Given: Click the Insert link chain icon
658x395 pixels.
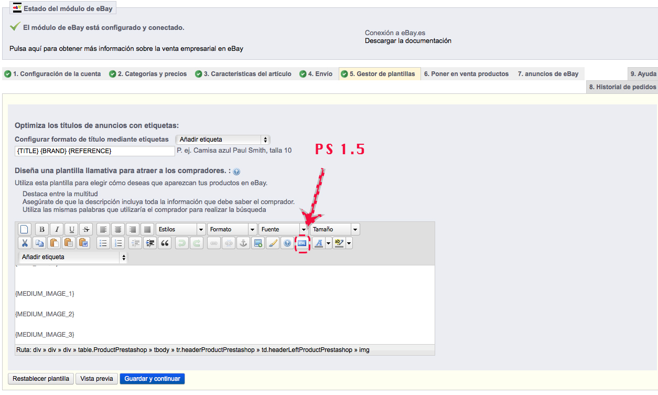Looking at the screenshot, I should pos(213,243).
